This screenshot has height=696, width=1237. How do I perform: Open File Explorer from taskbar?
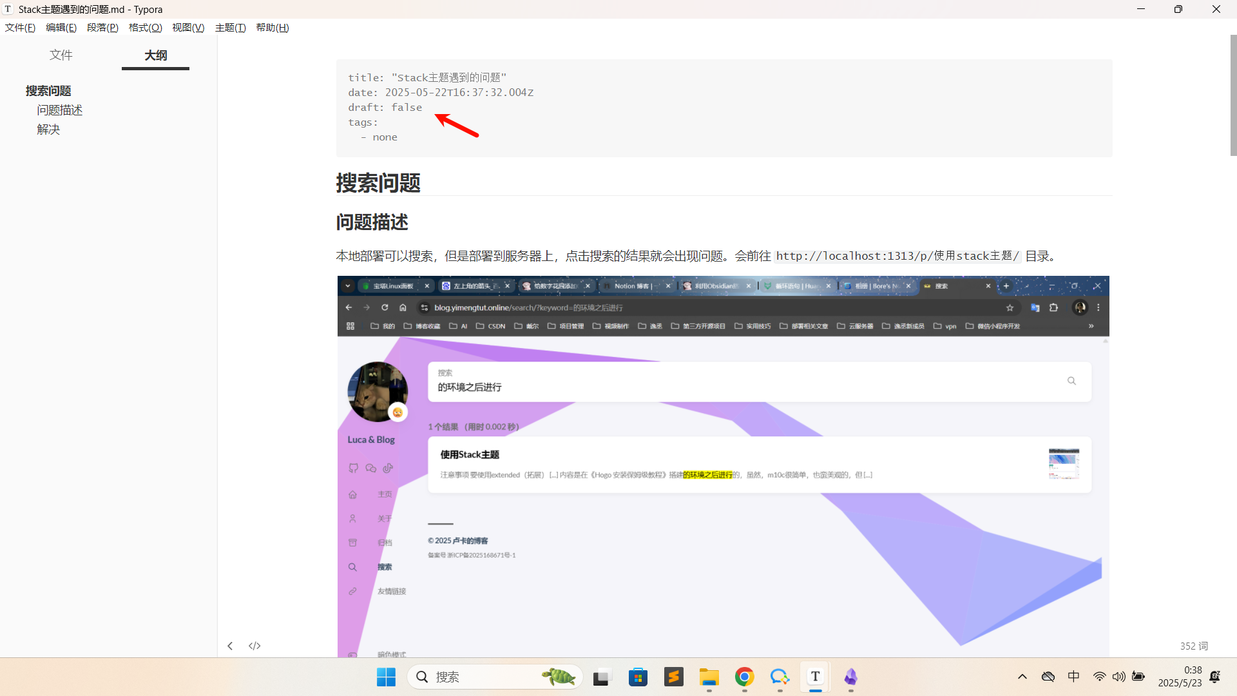709,677
